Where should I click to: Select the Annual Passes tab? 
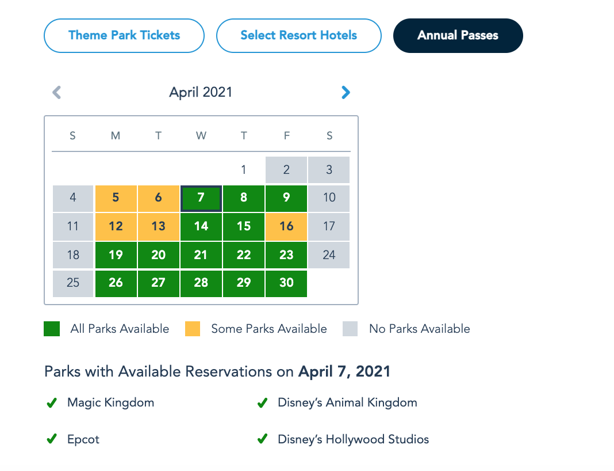coord(458,35)
